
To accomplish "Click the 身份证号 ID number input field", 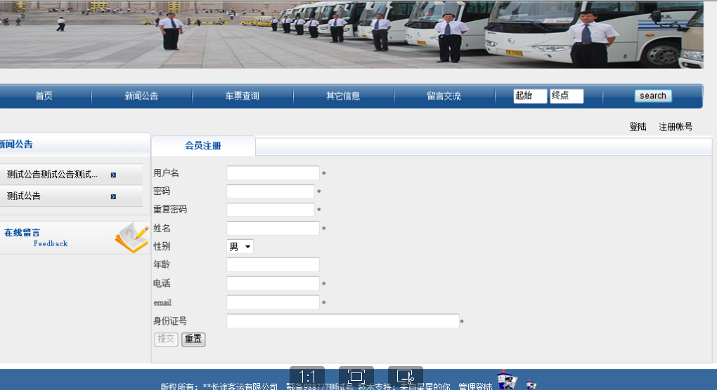I will point(342,321).
